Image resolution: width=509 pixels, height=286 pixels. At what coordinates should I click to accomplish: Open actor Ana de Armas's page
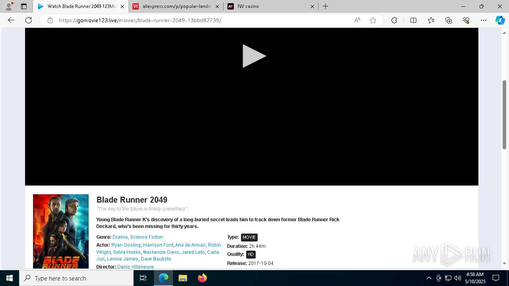[190, 245]
